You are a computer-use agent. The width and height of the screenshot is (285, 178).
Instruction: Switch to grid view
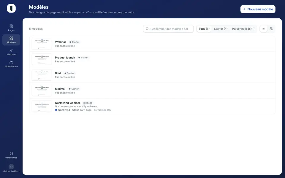coord(271,29)
